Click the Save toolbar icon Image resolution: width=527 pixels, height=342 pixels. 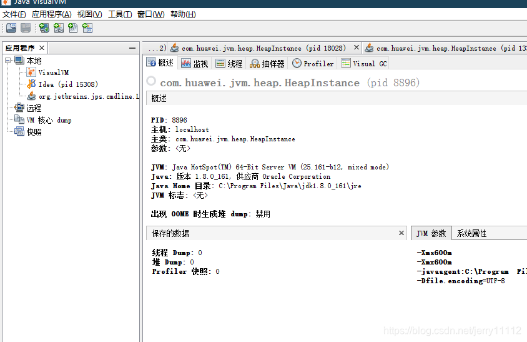pyautogui.click(x=26, y=28)
